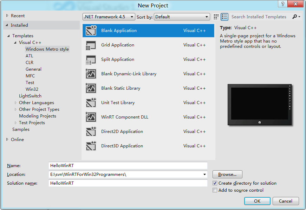Click the OK button
The height and width of the screenshot is (210, 306).
pyautogui.click(x=257, y=201)
